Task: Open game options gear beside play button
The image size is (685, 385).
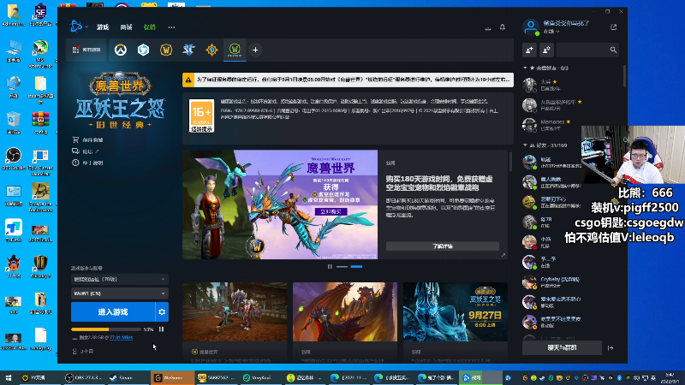Action: click(162, 312)
